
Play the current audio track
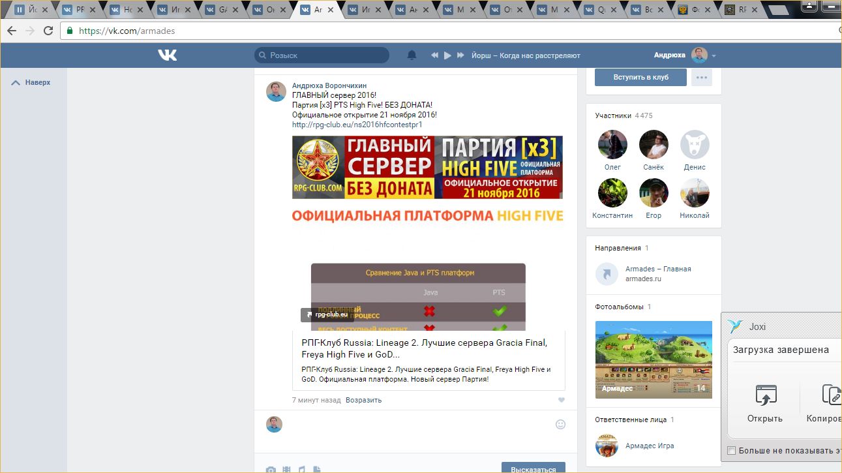pyautogui.click(x=447, y=55)
